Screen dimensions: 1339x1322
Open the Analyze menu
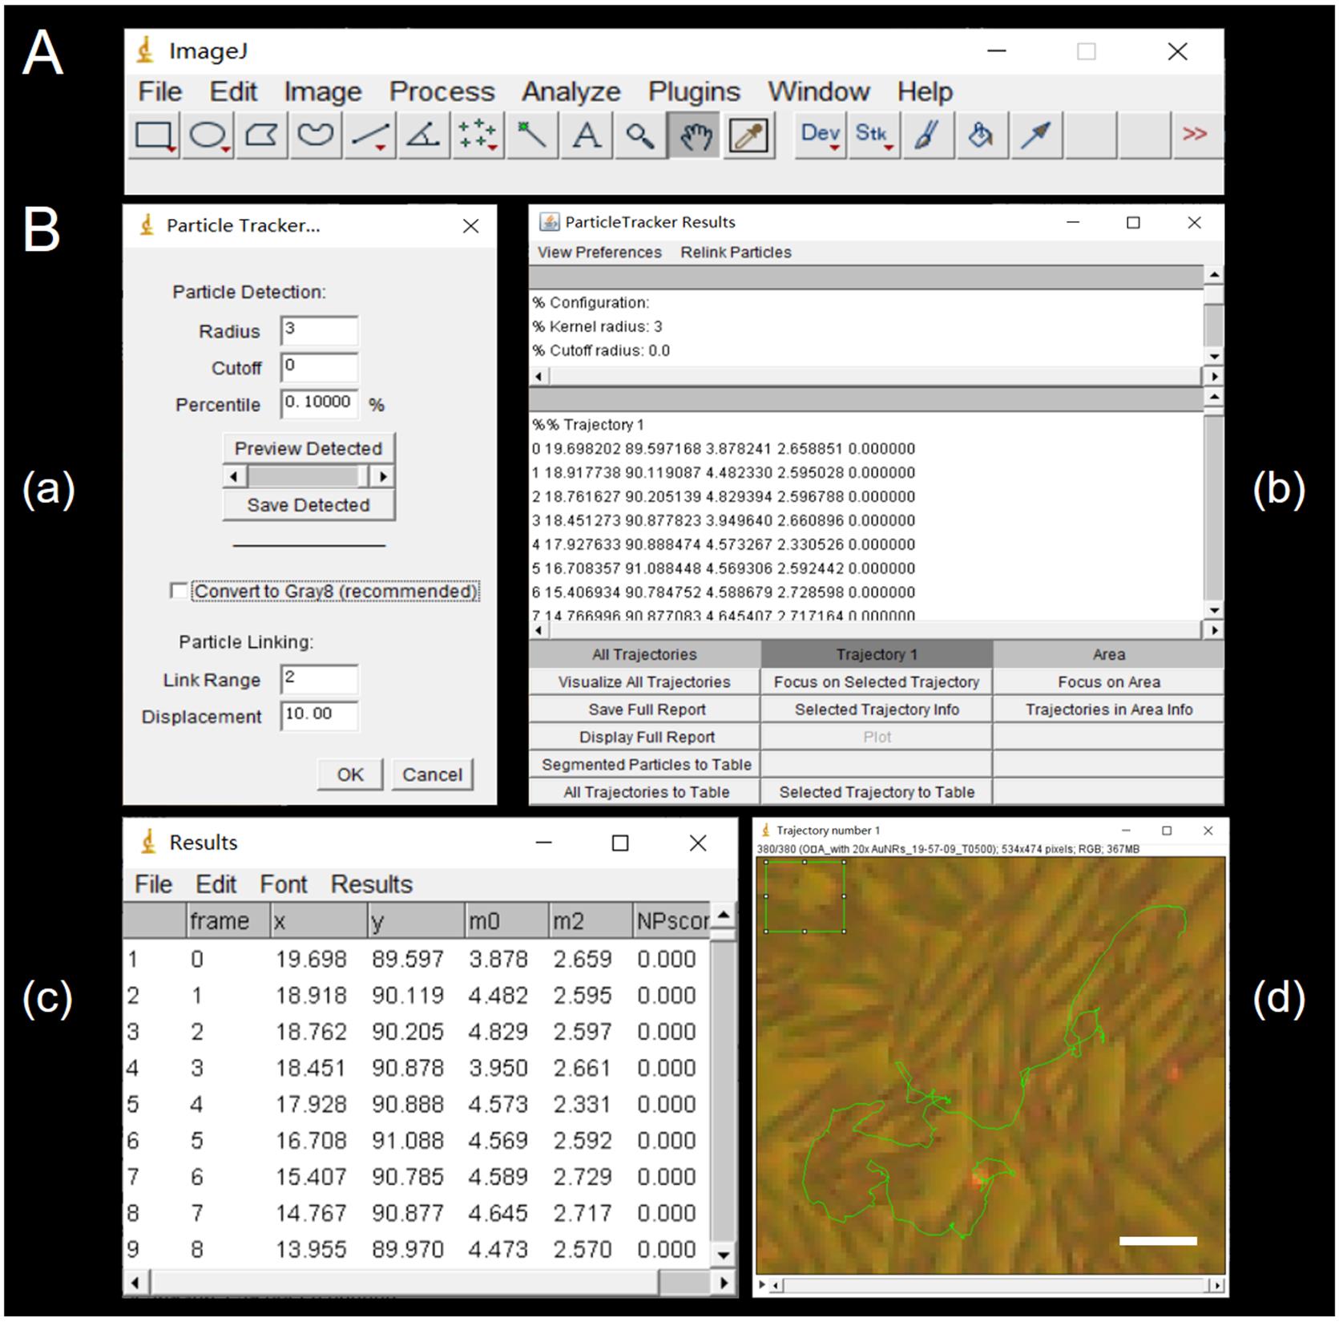571,91
